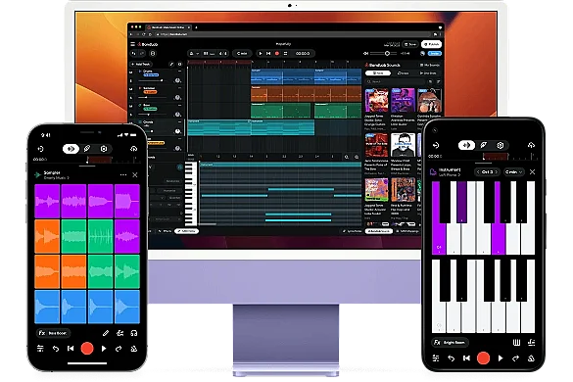
Task: Switch to the pen tab on the left phone
Action: [x=87, y=149]
